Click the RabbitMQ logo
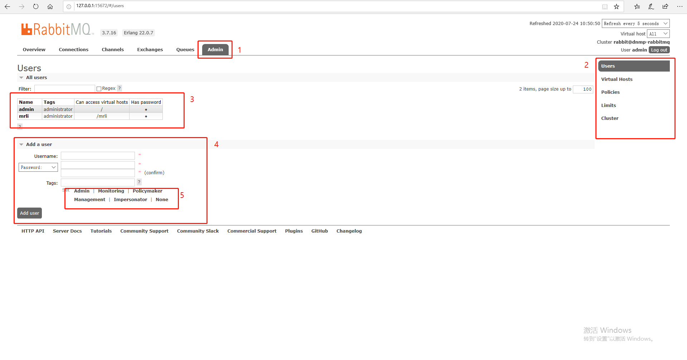Viewport: 687px width, 360px height. pos(57,29)
